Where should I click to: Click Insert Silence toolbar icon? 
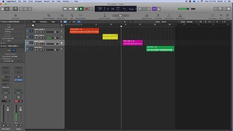180,16
